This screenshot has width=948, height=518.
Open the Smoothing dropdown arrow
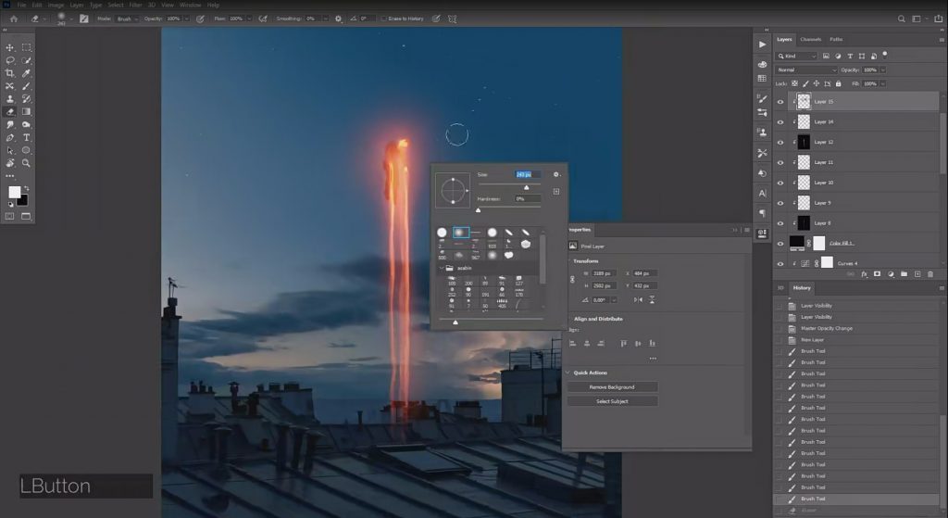[x=325, y=19]
